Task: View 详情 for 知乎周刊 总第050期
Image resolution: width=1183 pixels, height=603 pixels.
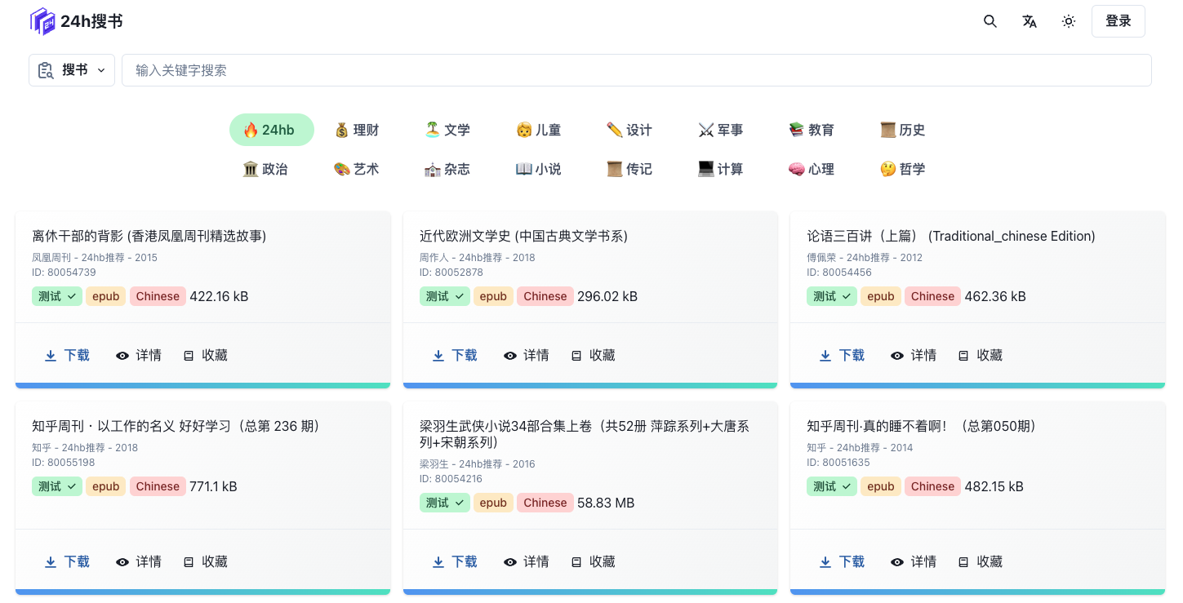Action: [914, 561]
